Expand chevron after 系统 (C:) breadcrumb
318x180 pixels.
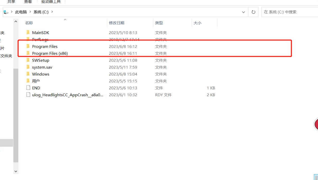52,12
